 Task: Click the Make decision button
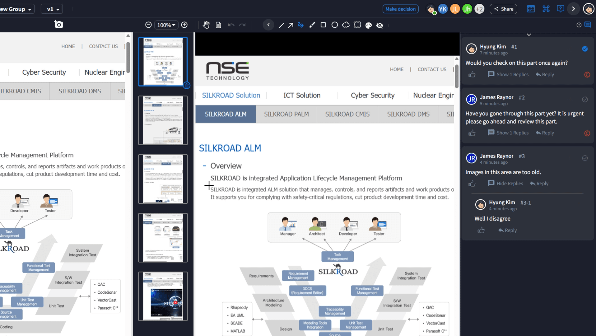pos(400,9)
